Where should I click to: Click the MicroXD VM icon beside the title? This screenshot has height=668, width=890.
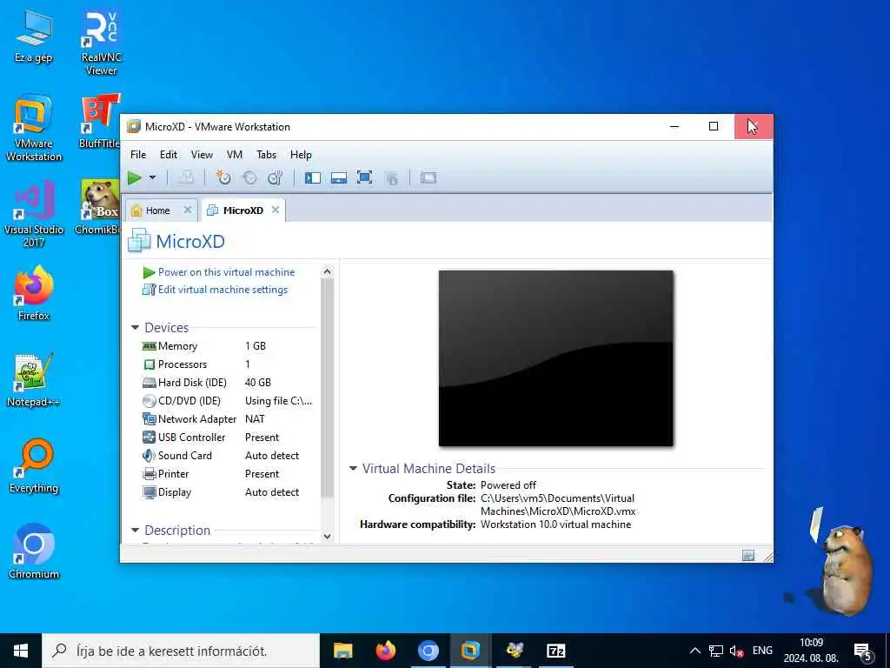(139, 240)
